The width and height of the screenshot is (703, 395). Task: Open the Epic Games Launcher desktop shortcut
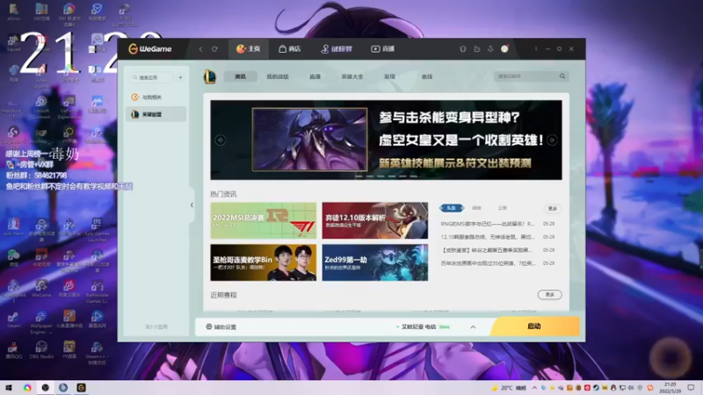tap(97, 230)
